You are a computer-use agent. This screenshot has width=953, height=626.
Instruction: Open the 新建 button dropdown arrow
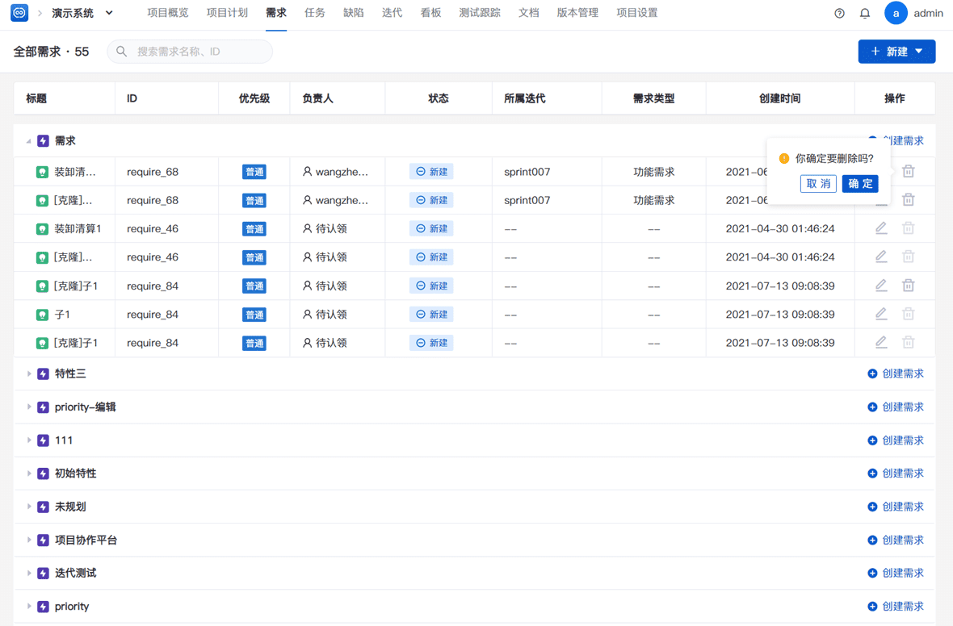[x=919, y=52]
